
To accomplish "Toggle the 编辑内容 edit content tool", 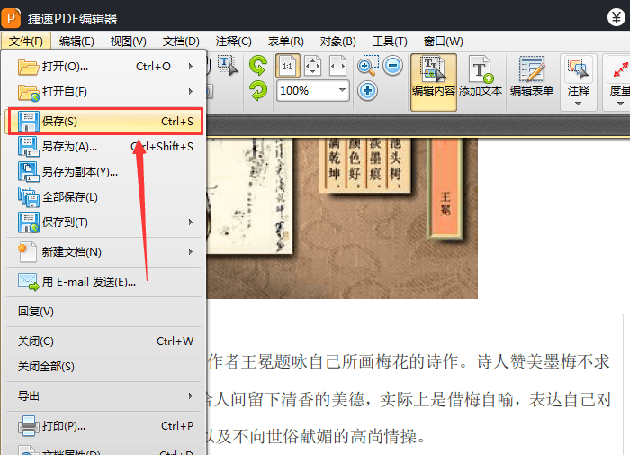I will click(x=434, y=82).
